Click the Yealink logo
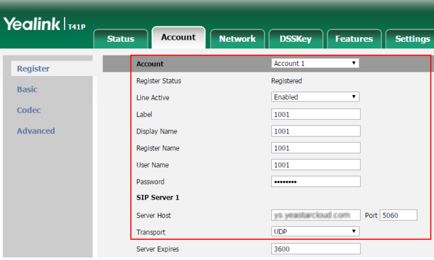 coord(32,24)
